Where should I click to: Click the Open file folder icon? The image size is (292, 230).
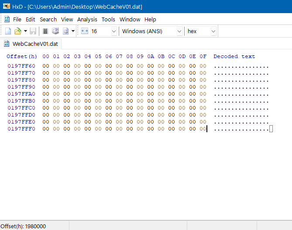click(x=17, y=31)
